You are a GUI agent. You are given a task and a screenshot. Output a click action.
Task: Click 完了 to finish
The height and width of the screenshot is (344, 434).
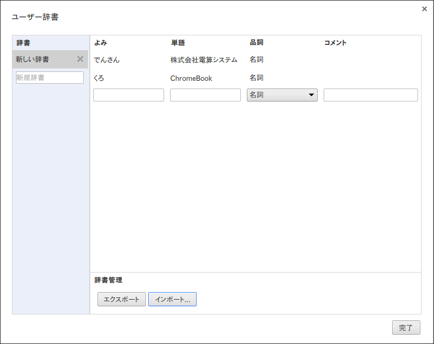[x=406, y=327]
